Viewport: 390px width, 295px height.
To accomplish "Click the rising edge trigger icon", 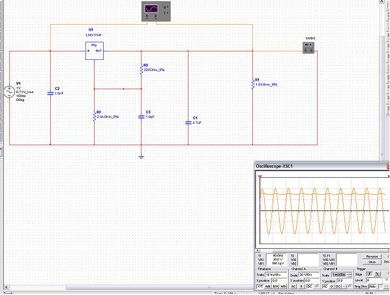I will 369,274.
